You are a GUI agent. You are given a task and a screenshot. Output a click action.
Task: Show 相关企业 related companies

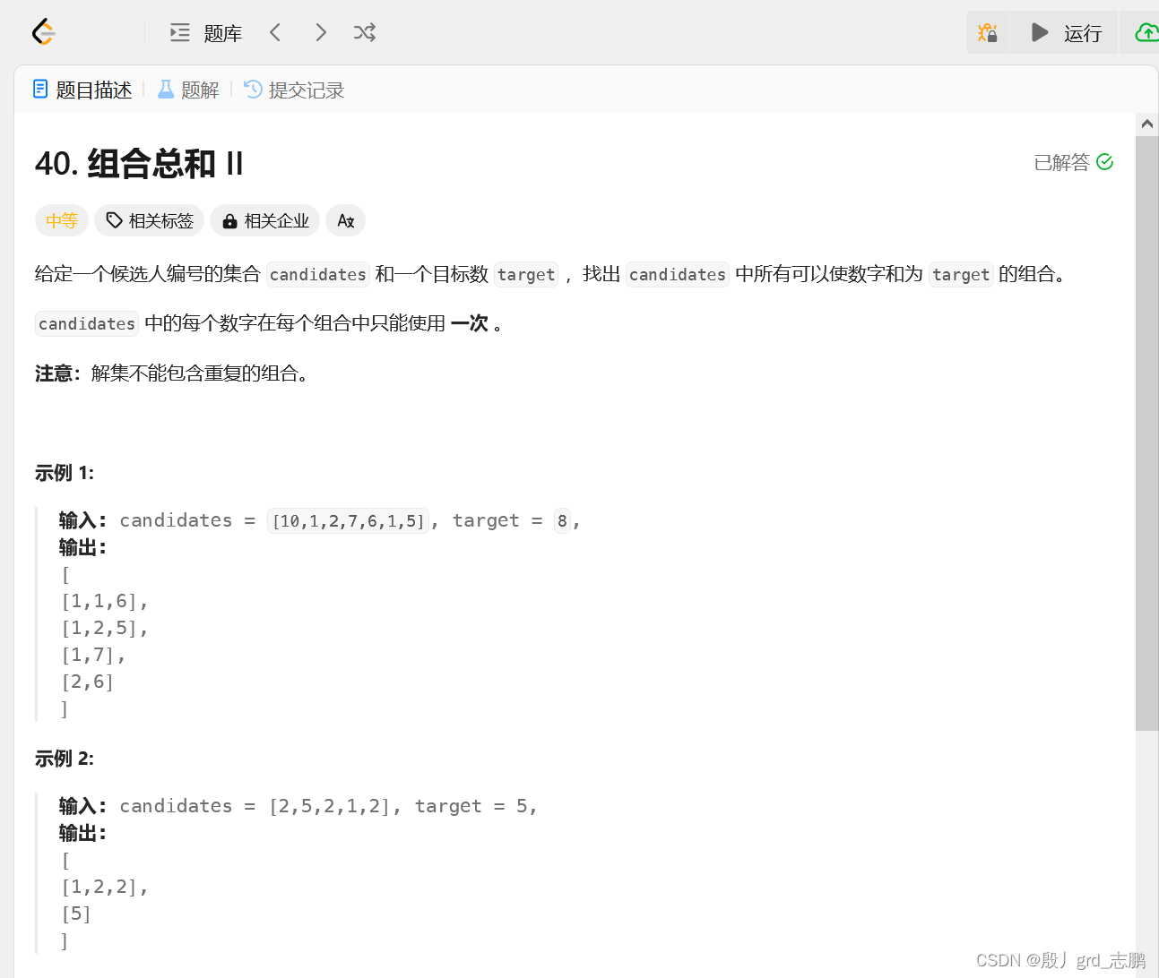[x=265, y=220]
